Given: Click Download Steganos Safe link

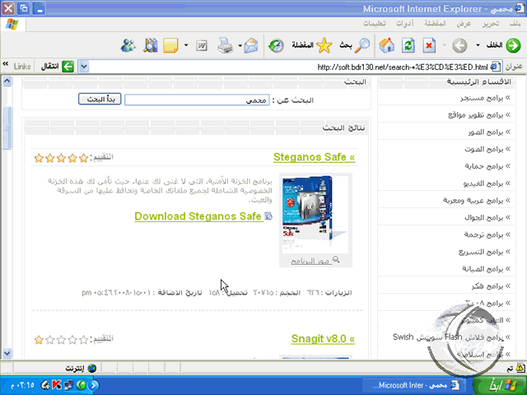Looking at the screenshot, I should (198, 216).
